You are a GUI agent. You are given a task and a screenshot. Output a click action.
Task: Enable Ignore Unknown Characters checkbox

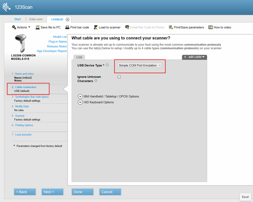tap(119, 77)
